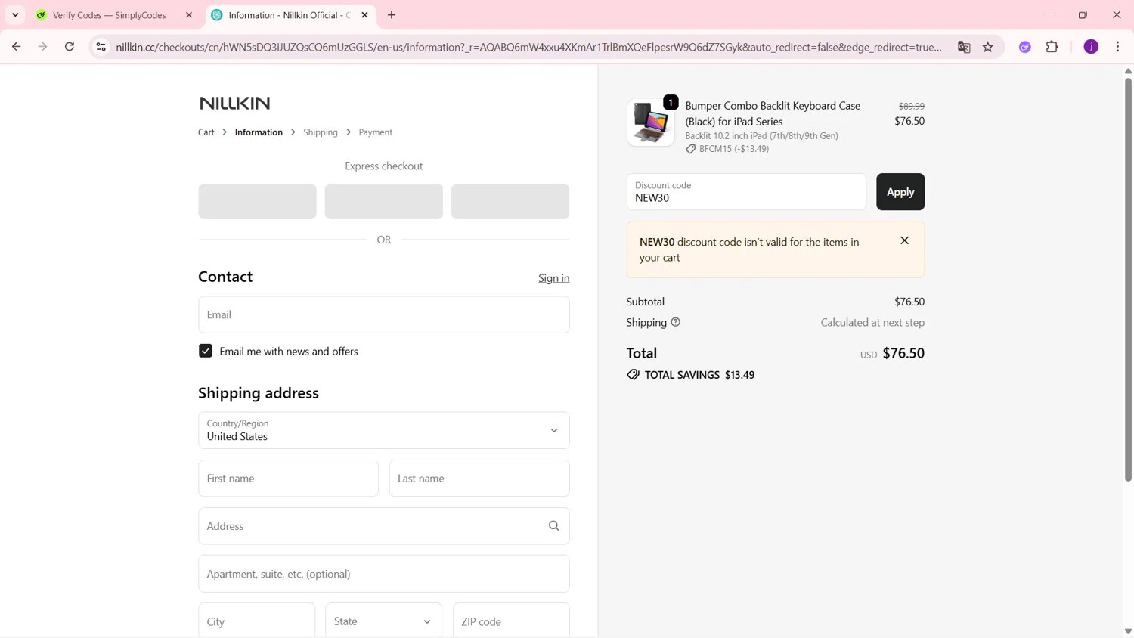Go to Cart breadcrumb

coord(206,132)
